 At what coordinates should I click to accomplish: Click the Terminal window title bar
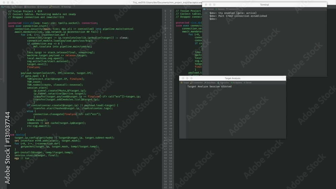click(264, 5)
